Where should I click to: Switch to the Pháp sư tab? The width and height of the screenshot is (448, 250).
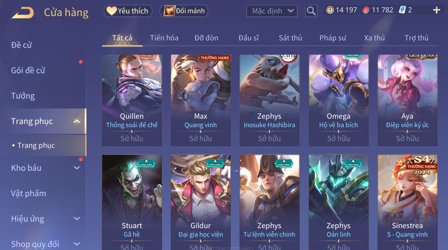333,38
